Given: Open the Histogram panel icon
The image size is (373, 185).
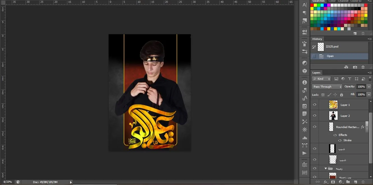Looking at the screenshot, I should click(305, 138).
